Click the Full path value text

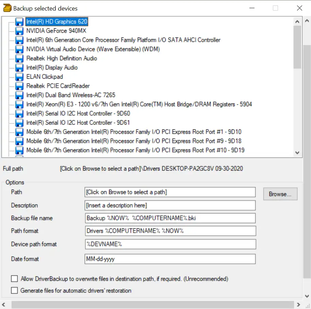(151, 168)
